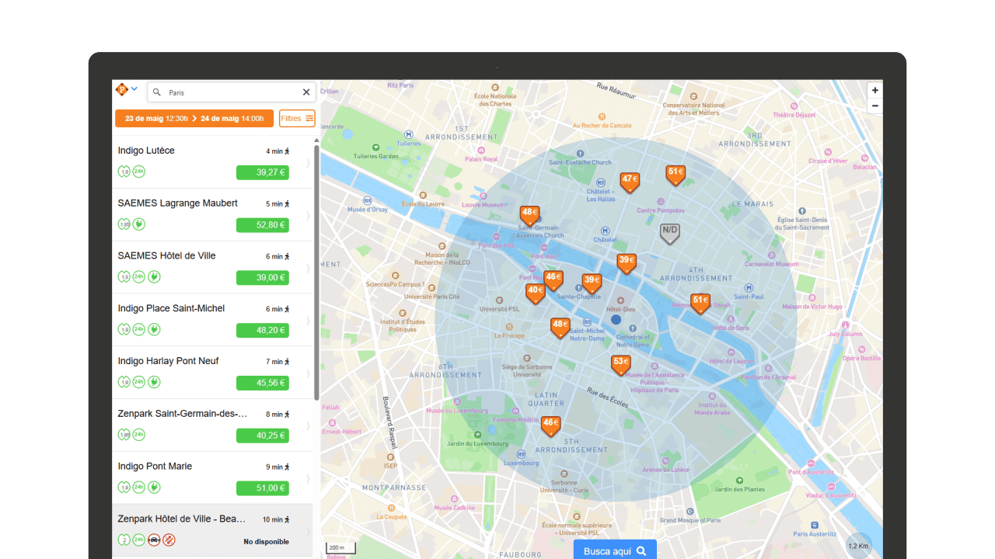Viewport: 995px width, 559px height.
Task: Click the Saint-Paul metro icon on map
Action: (x=748, y=286)
